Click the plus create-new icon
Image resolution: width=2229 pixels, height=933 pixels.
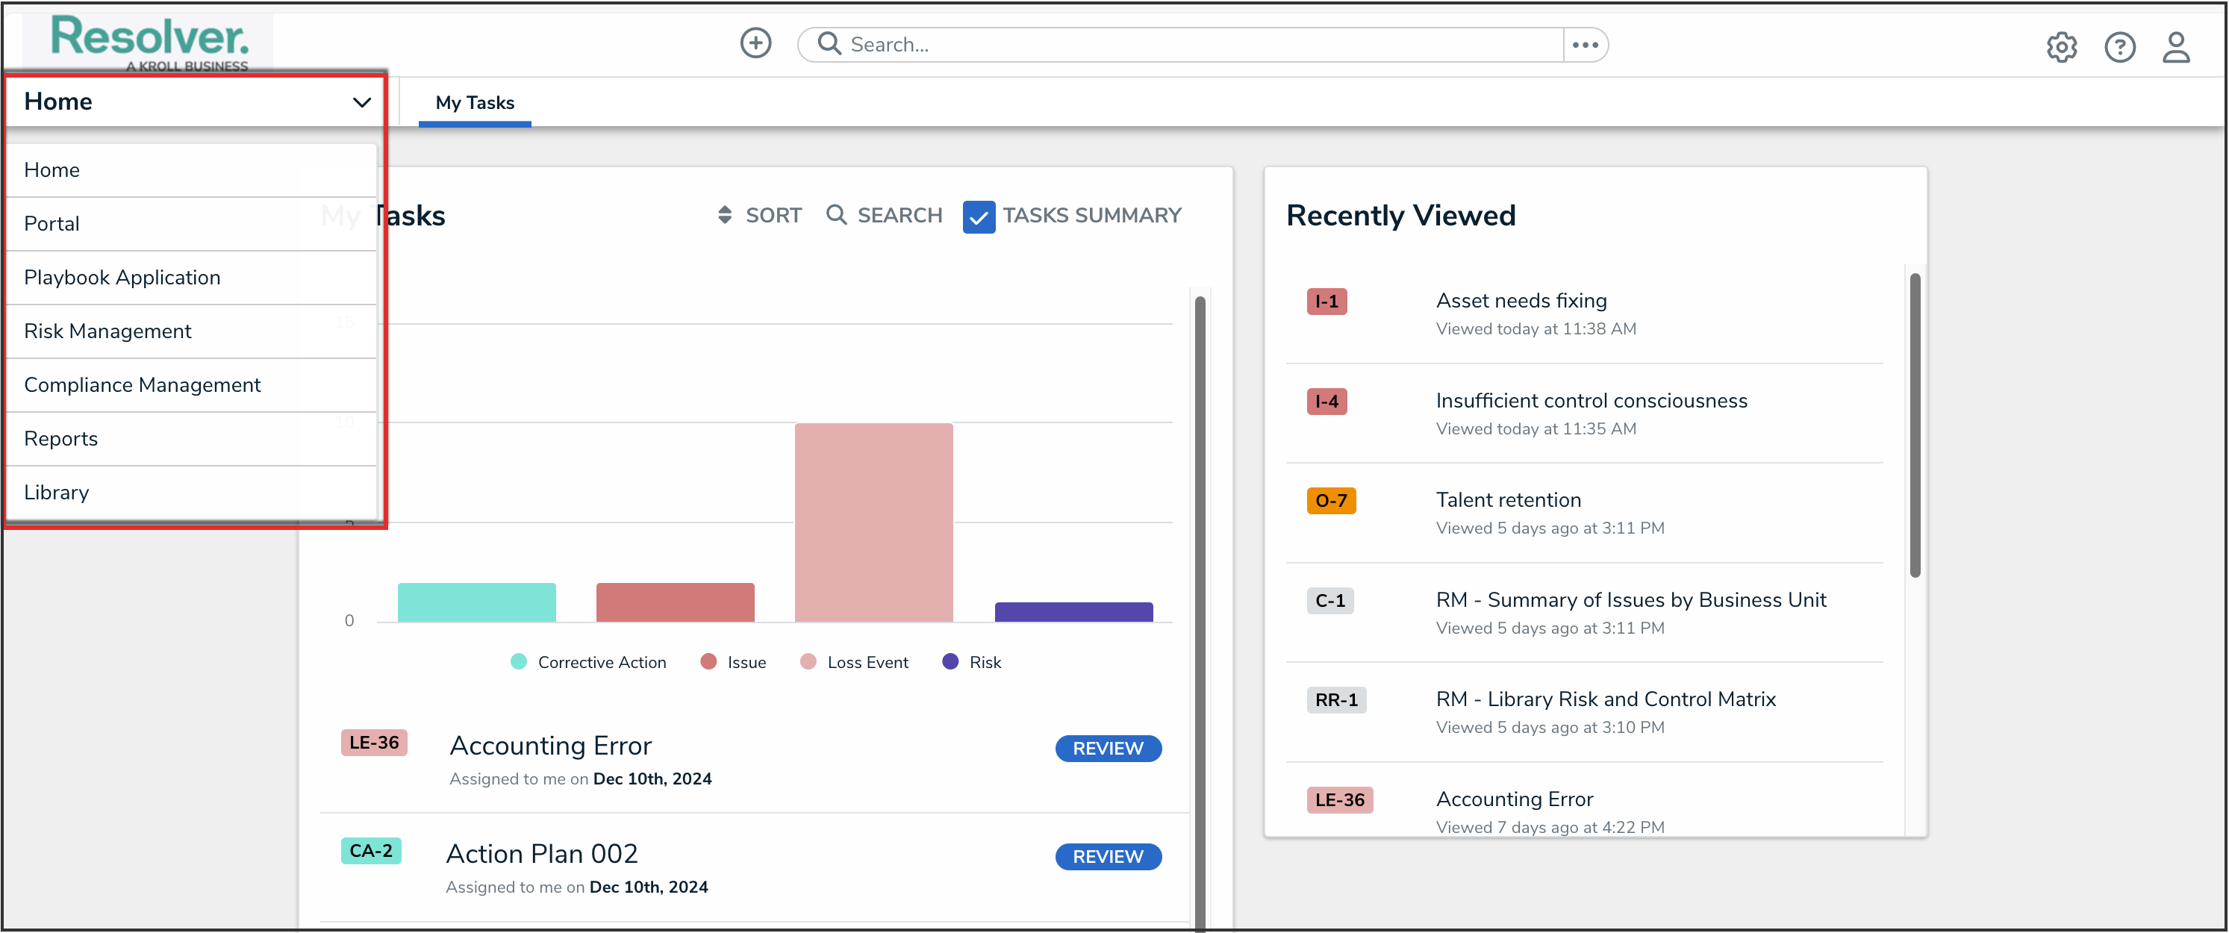[x=755, y=43]
